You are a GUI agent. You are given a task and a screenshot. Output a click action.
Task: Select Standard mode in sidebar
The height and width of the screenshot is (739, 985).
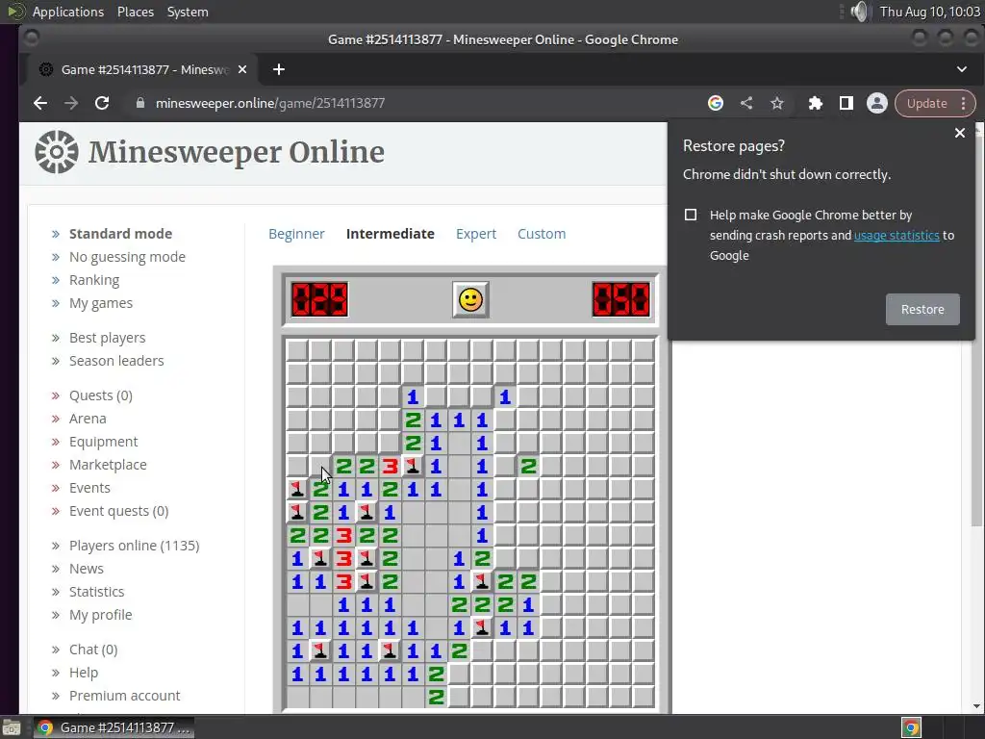coord(120,234)
